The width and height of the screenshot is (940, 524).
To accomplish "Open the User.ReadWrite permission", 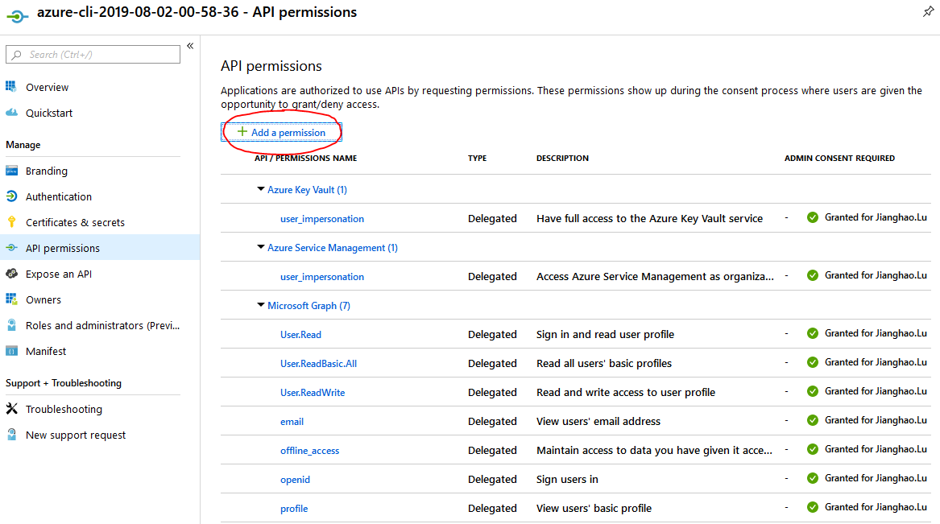I will click(313, 393).
